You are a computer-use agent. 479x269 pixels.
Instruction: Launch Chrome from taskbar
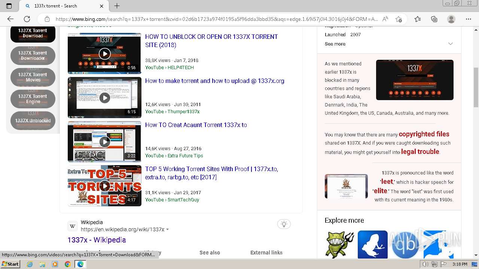[67, 264]
